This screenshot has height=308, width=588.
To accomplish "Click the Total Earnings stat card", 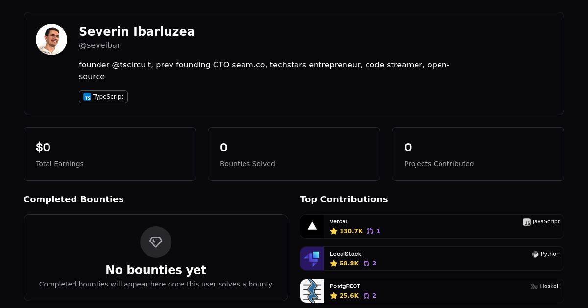I will (110, 154).
